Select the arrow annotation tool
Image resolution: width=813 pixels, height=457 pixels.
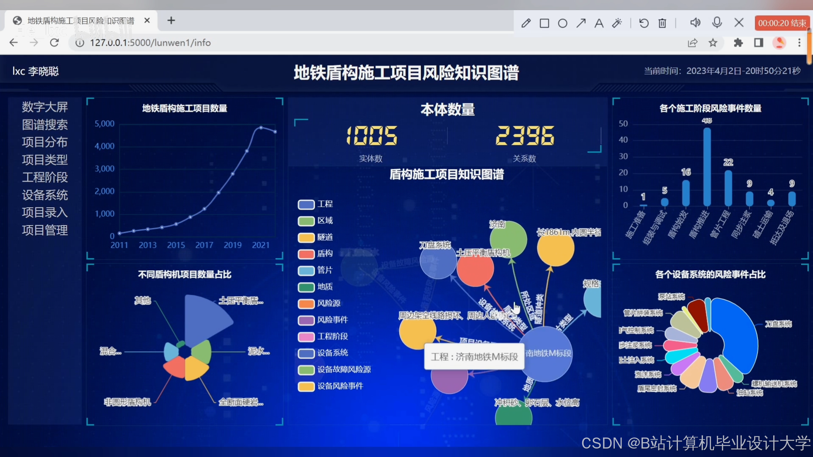tap(581, 23)
